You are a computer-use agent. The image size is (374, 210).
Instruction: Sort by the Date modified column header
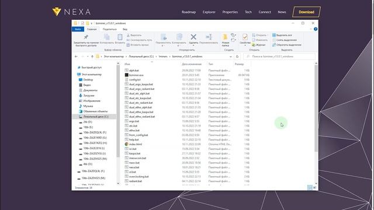pyautogui.click(x=192, y=64)
